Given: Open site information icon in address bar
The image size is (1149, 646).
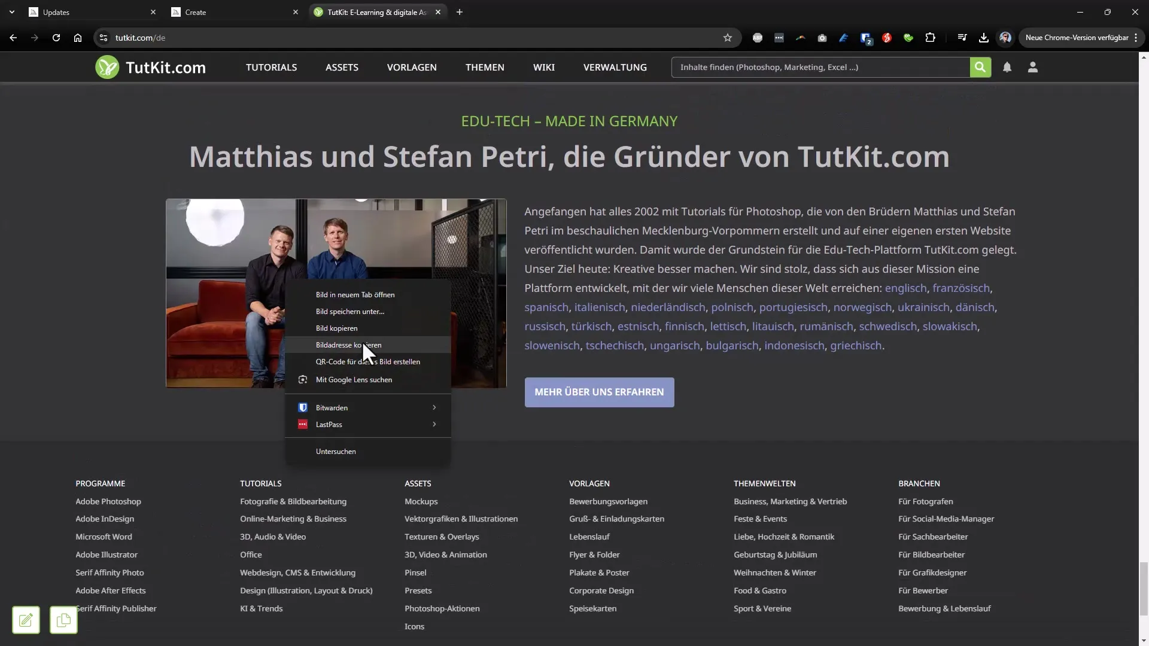Looking at the screenshot, I should tap(104, 38).
